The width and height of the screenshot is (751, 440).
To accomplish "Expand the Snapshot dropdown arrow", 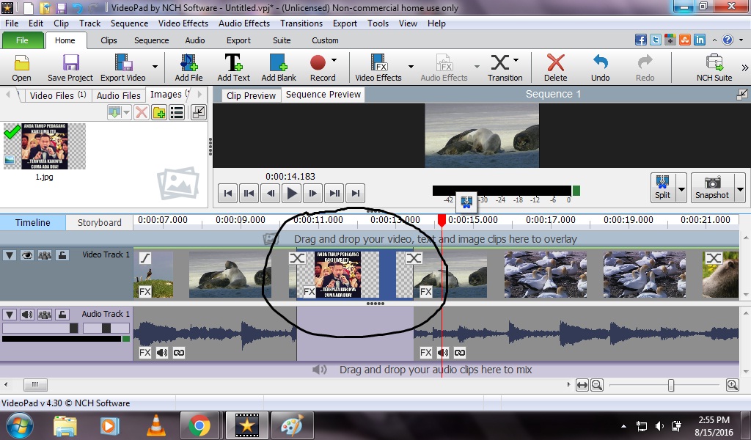I will (x=740, y=188).
